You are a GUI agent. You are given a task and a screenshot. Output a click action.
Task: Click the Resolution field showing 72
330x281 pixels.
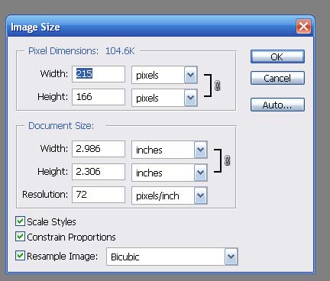pyautogui.click(x=99, y=195)
